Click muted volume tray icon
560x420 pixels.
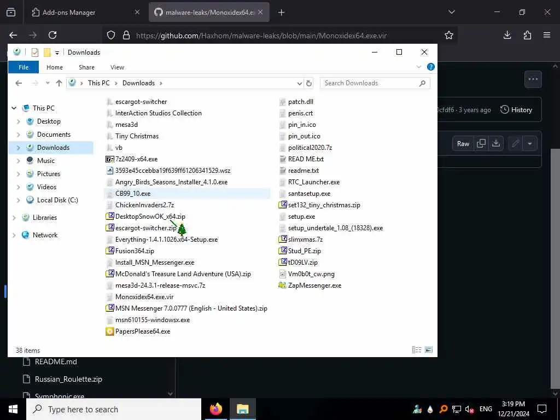pyautogui.click(x=469, y=409)
